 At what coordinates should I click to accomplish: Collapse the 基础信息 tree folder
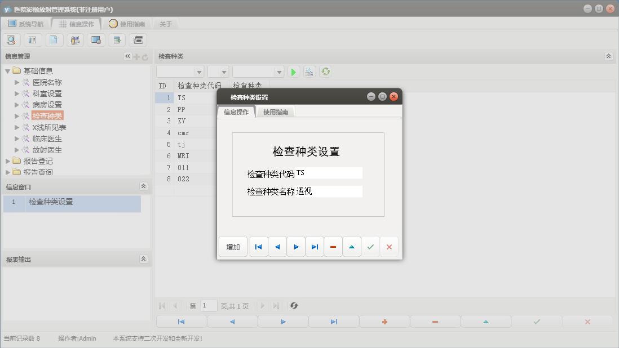click(8, 71)
